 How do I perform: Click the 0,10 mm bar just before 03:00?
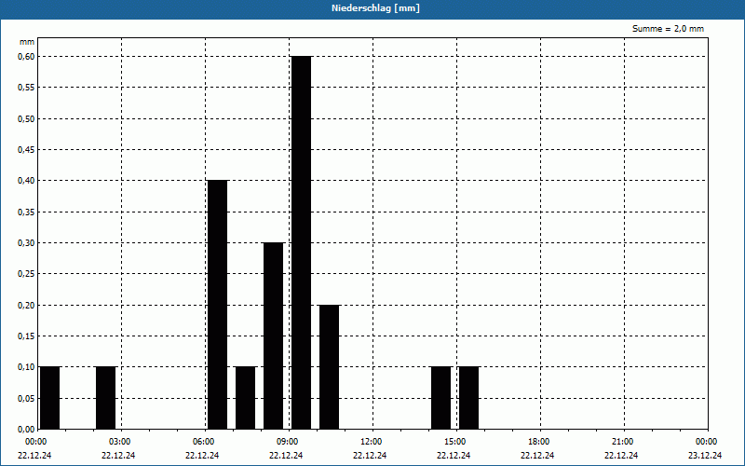[105, 398]
